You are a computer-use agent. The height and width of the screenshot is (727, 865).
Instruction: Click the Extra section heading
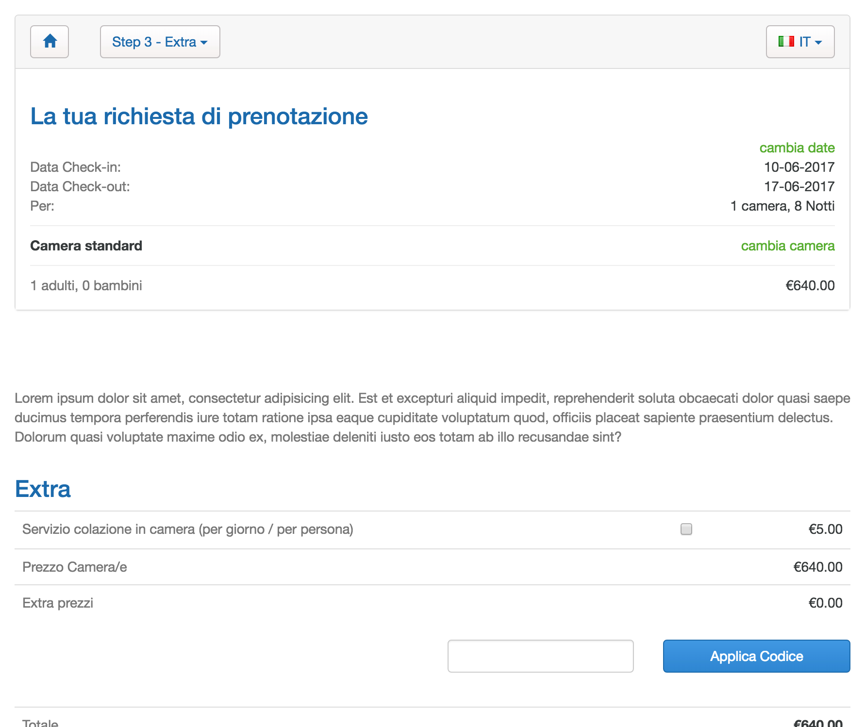(x=43, y=489)
